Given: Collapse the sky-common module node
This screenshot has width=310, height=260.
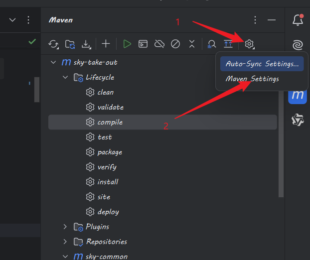Looking at the screenshot, I should point(65,257).
